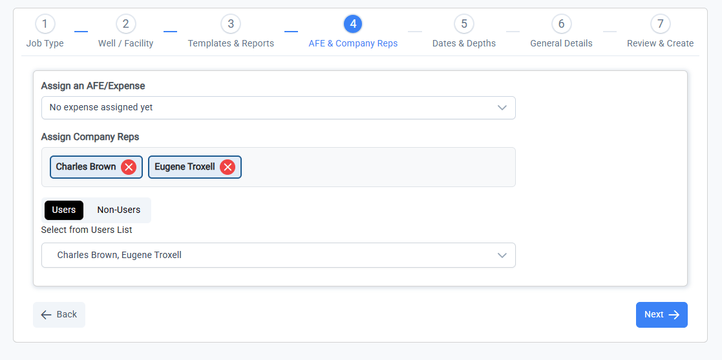The width and height of the screenshot is (722, 360).
Task: Go to the Templates & Reports step label
Action: pos(231,44)
